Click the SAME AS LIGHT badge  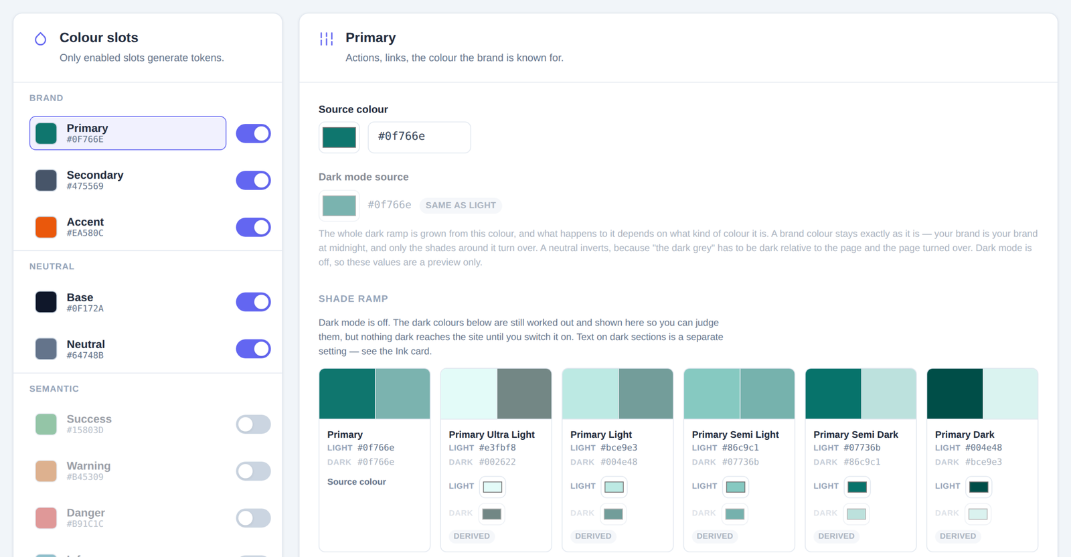pyautogui.click(x=461, y=206)
